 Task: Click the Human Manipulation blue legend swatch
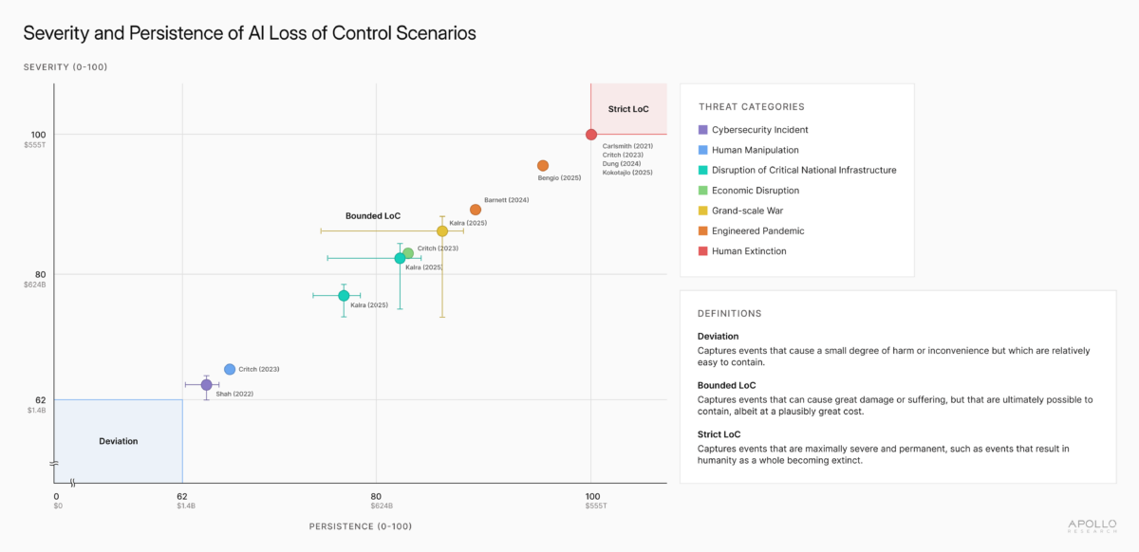tap(702, 150)
